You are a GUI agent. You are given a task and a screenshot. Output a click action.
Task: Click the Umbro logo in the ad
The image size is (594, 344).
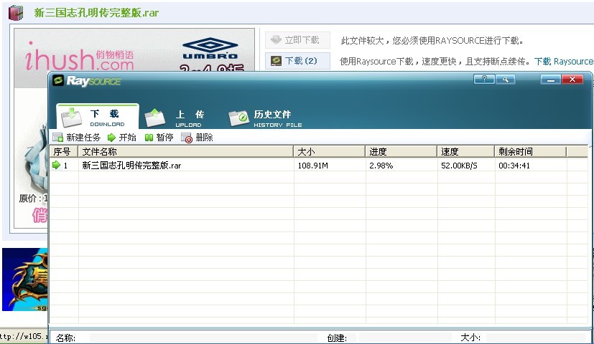click(210, 49)
